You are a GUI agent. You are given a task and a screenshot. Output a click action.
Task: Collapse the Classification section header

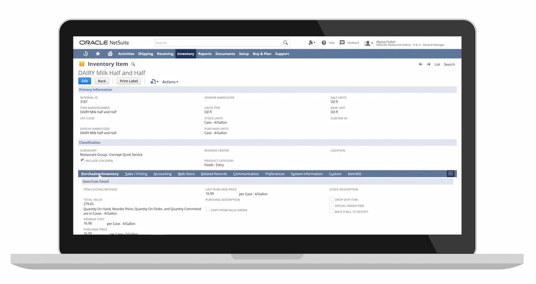pos(267,142)
